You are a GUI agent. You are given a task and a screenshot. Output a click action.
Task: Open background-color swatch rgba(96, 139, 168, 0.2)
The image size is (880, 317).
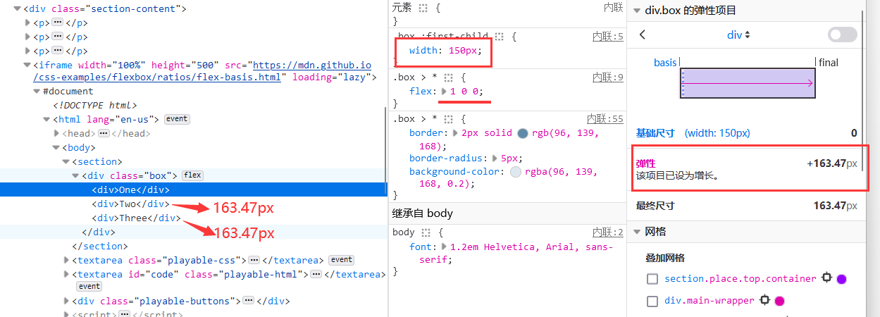(515, 171)
